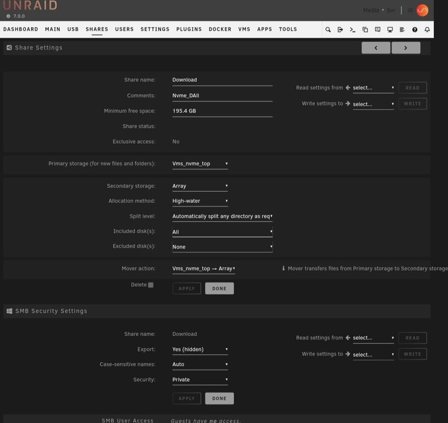
Task: Go to previous share with left arrow
Action: click(376, 48)
